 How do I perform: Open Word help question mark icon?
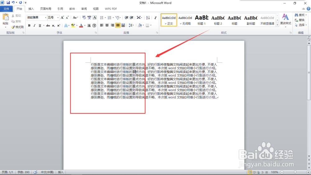(309, 9)
